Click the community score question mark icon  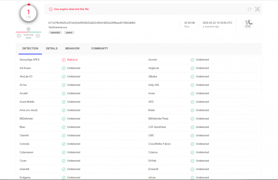28,29
